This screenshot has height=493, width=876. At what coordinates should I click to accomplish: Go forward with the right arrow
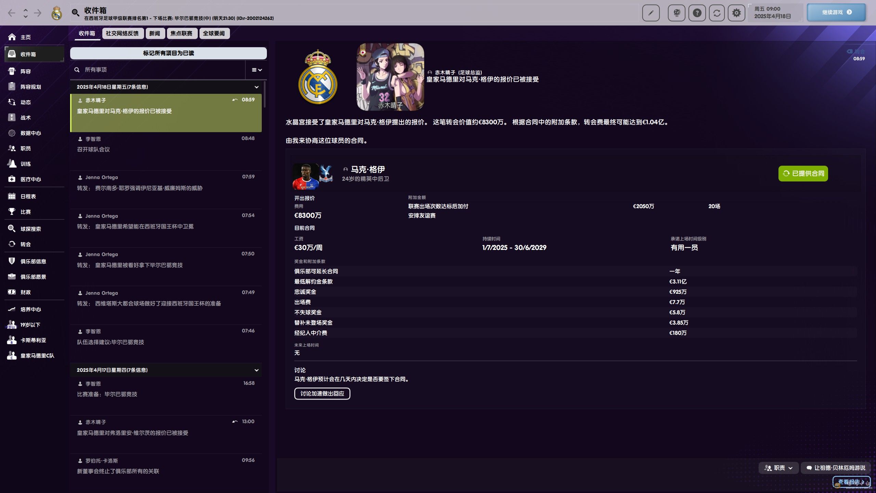tap(38, 13)
